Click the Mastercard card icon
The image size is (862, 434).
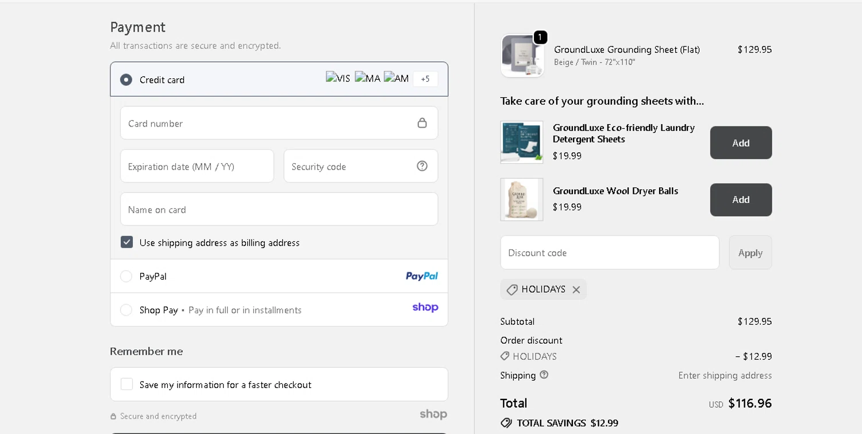click(368, 78)
